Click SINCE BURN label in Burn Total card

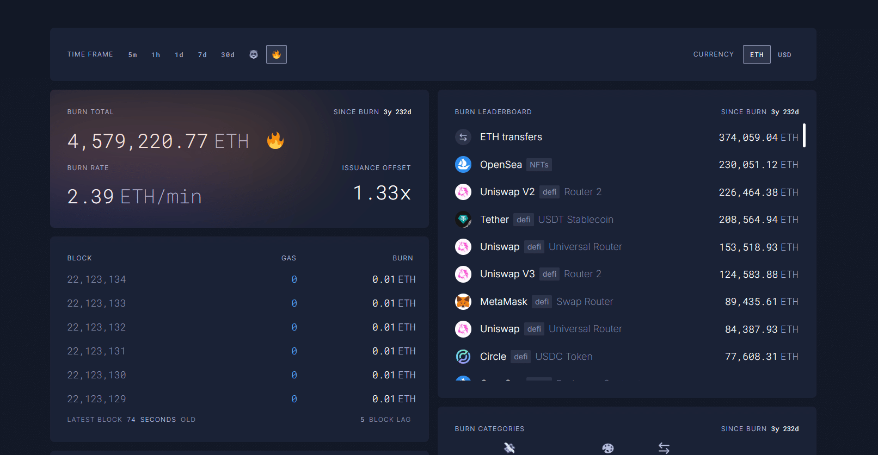pyautogui.click(x=356, y=112)
